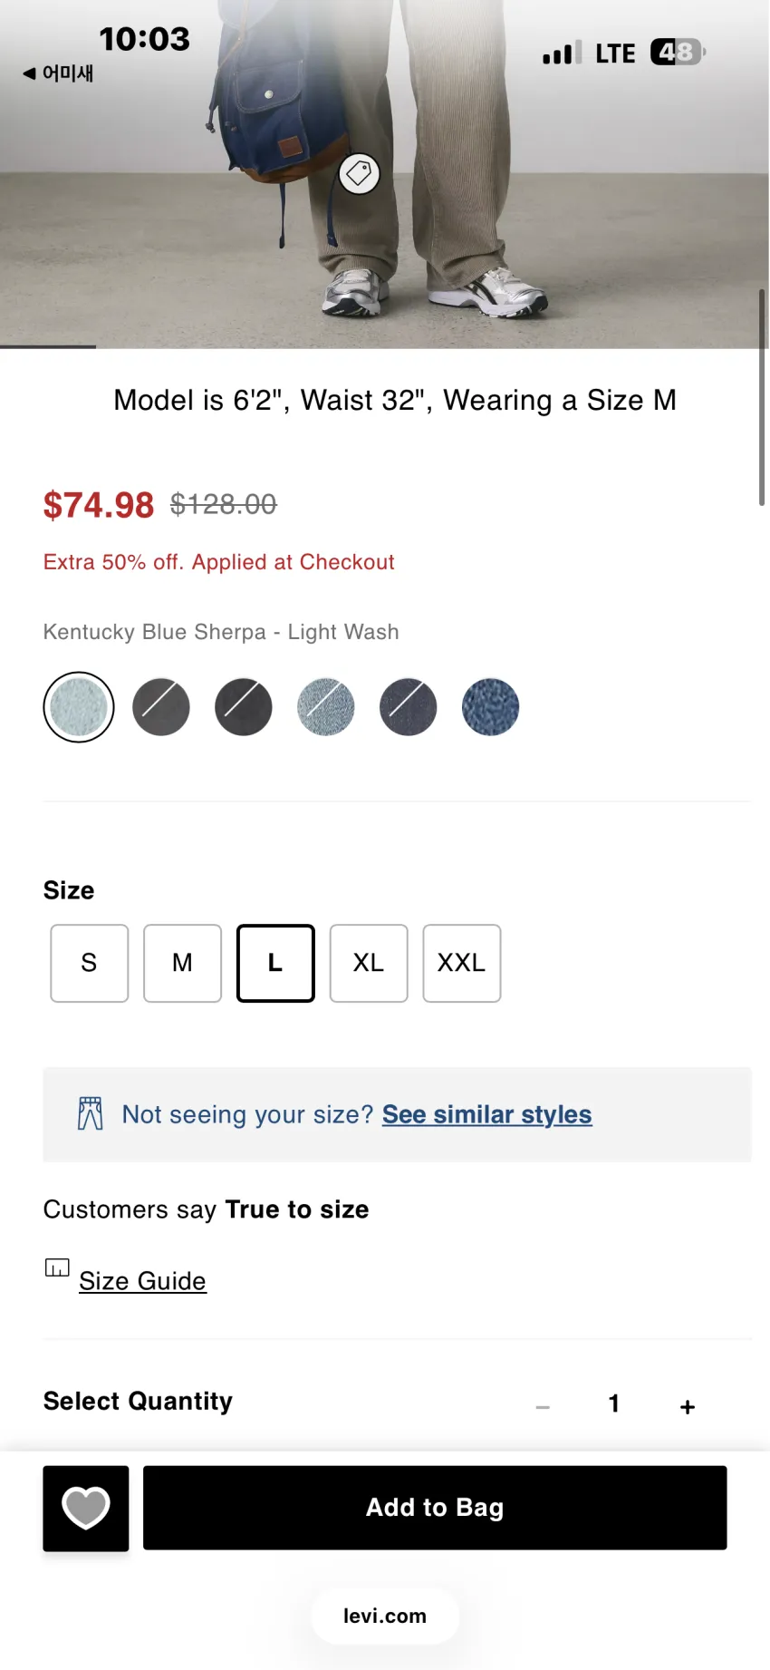Decrease quantity with the minus icon

click(543, 1406)
